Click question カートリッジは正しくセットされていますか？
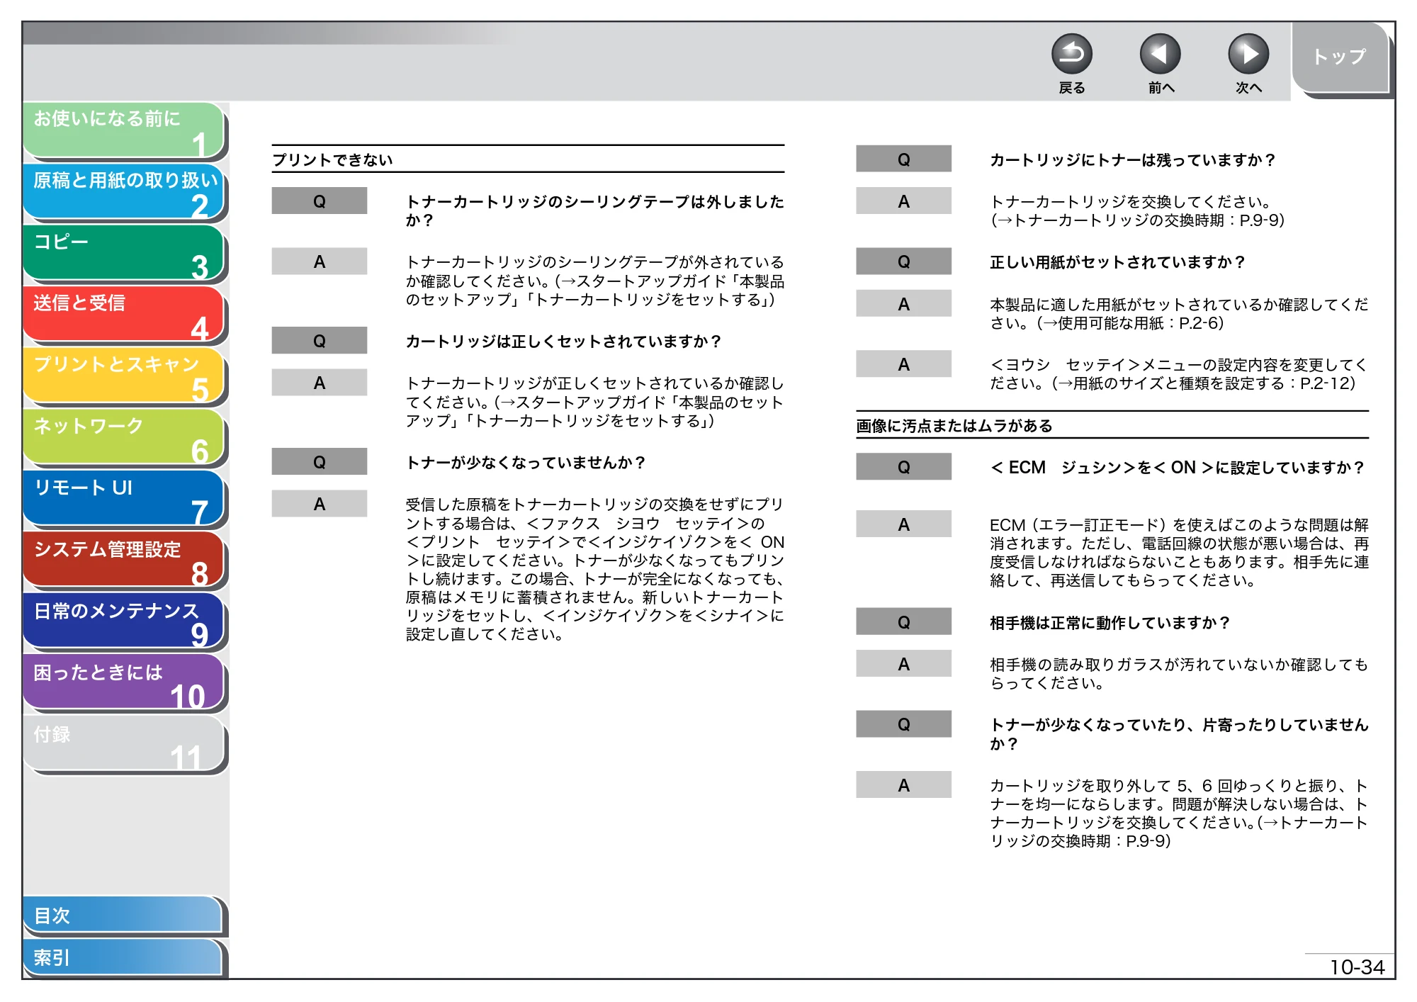This screenshot has height=1002, width=1417. (563, 342)
